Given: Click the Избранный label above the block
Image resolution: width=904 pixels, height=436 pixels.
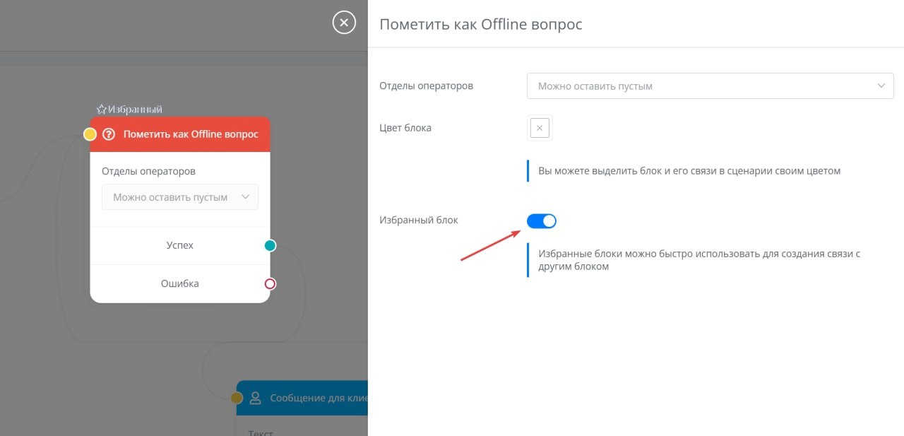Looking at the screenshot, I should click(135, 110).
